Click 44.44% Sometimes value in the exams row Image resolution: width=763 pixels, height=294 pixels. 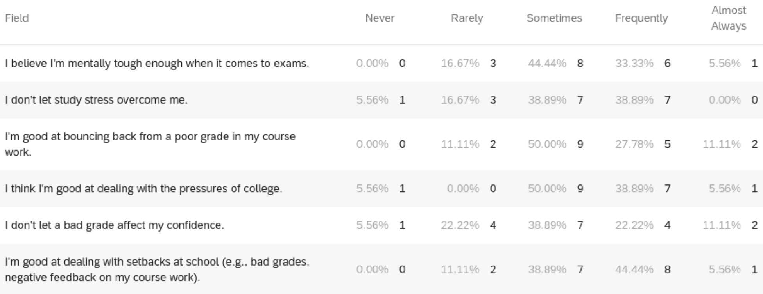point(547,63)
